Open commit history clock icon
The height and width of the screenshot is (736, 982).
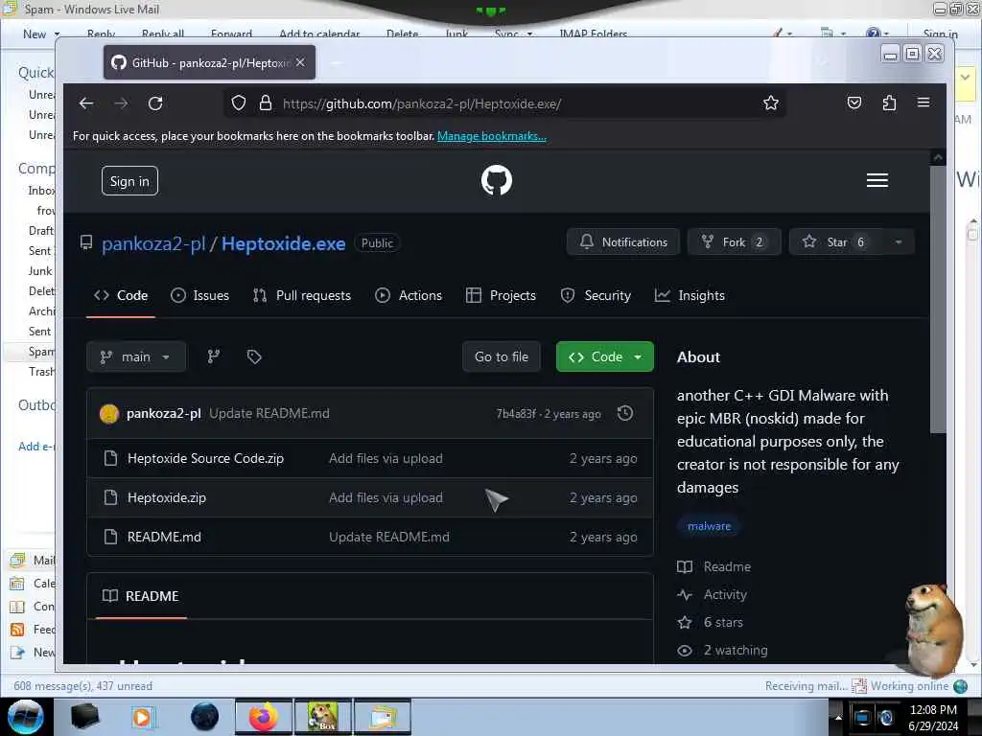pos(625,413)
